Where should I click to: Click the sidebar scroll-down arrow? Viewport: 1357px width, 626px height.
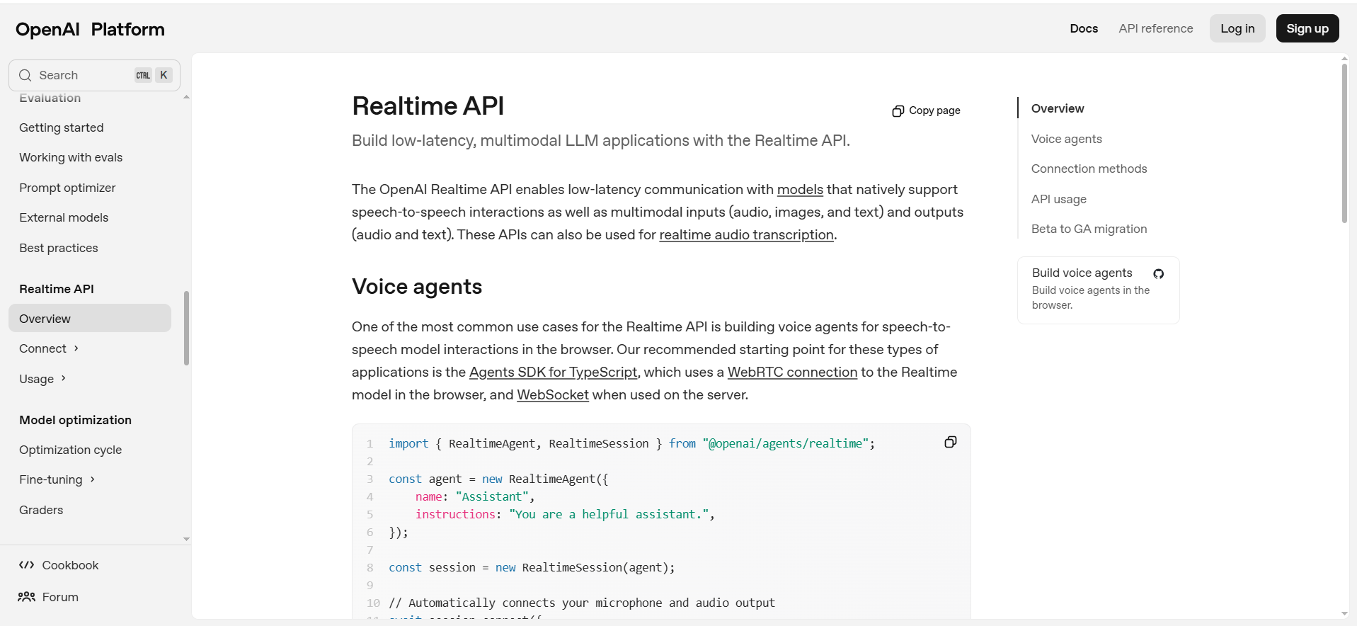click(186, 539)
